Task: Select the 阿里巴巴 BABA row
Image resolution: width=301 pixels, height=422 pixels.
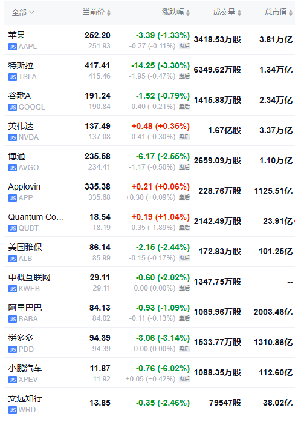Action: [x=149, y=312]
